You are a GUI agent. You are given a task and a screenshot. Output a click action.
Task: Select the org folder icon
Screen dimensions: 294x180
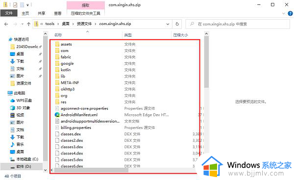[57, 96]
